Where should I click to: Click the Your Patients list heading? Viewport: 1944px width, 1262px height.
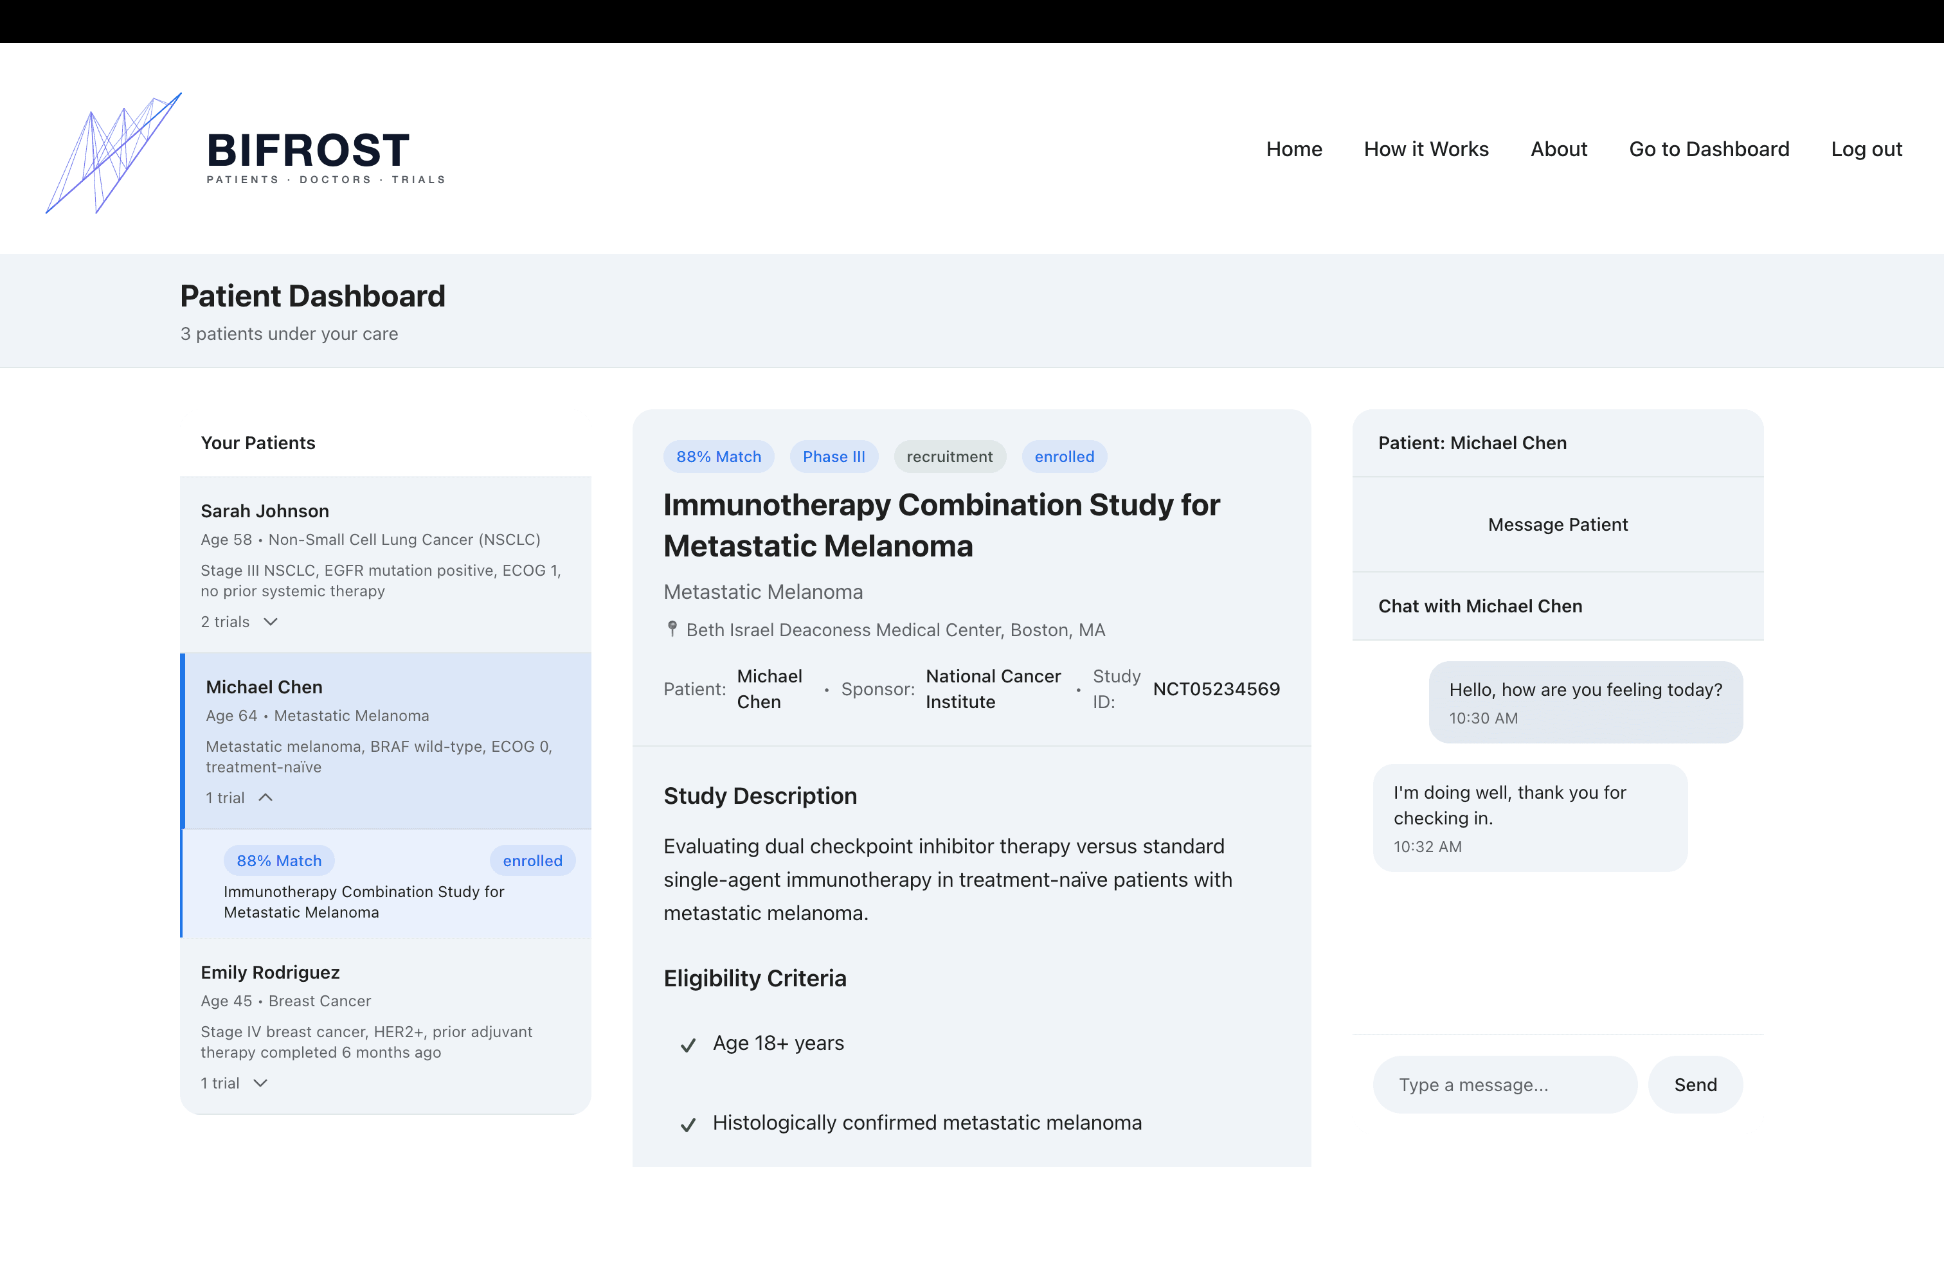point(258,443)
